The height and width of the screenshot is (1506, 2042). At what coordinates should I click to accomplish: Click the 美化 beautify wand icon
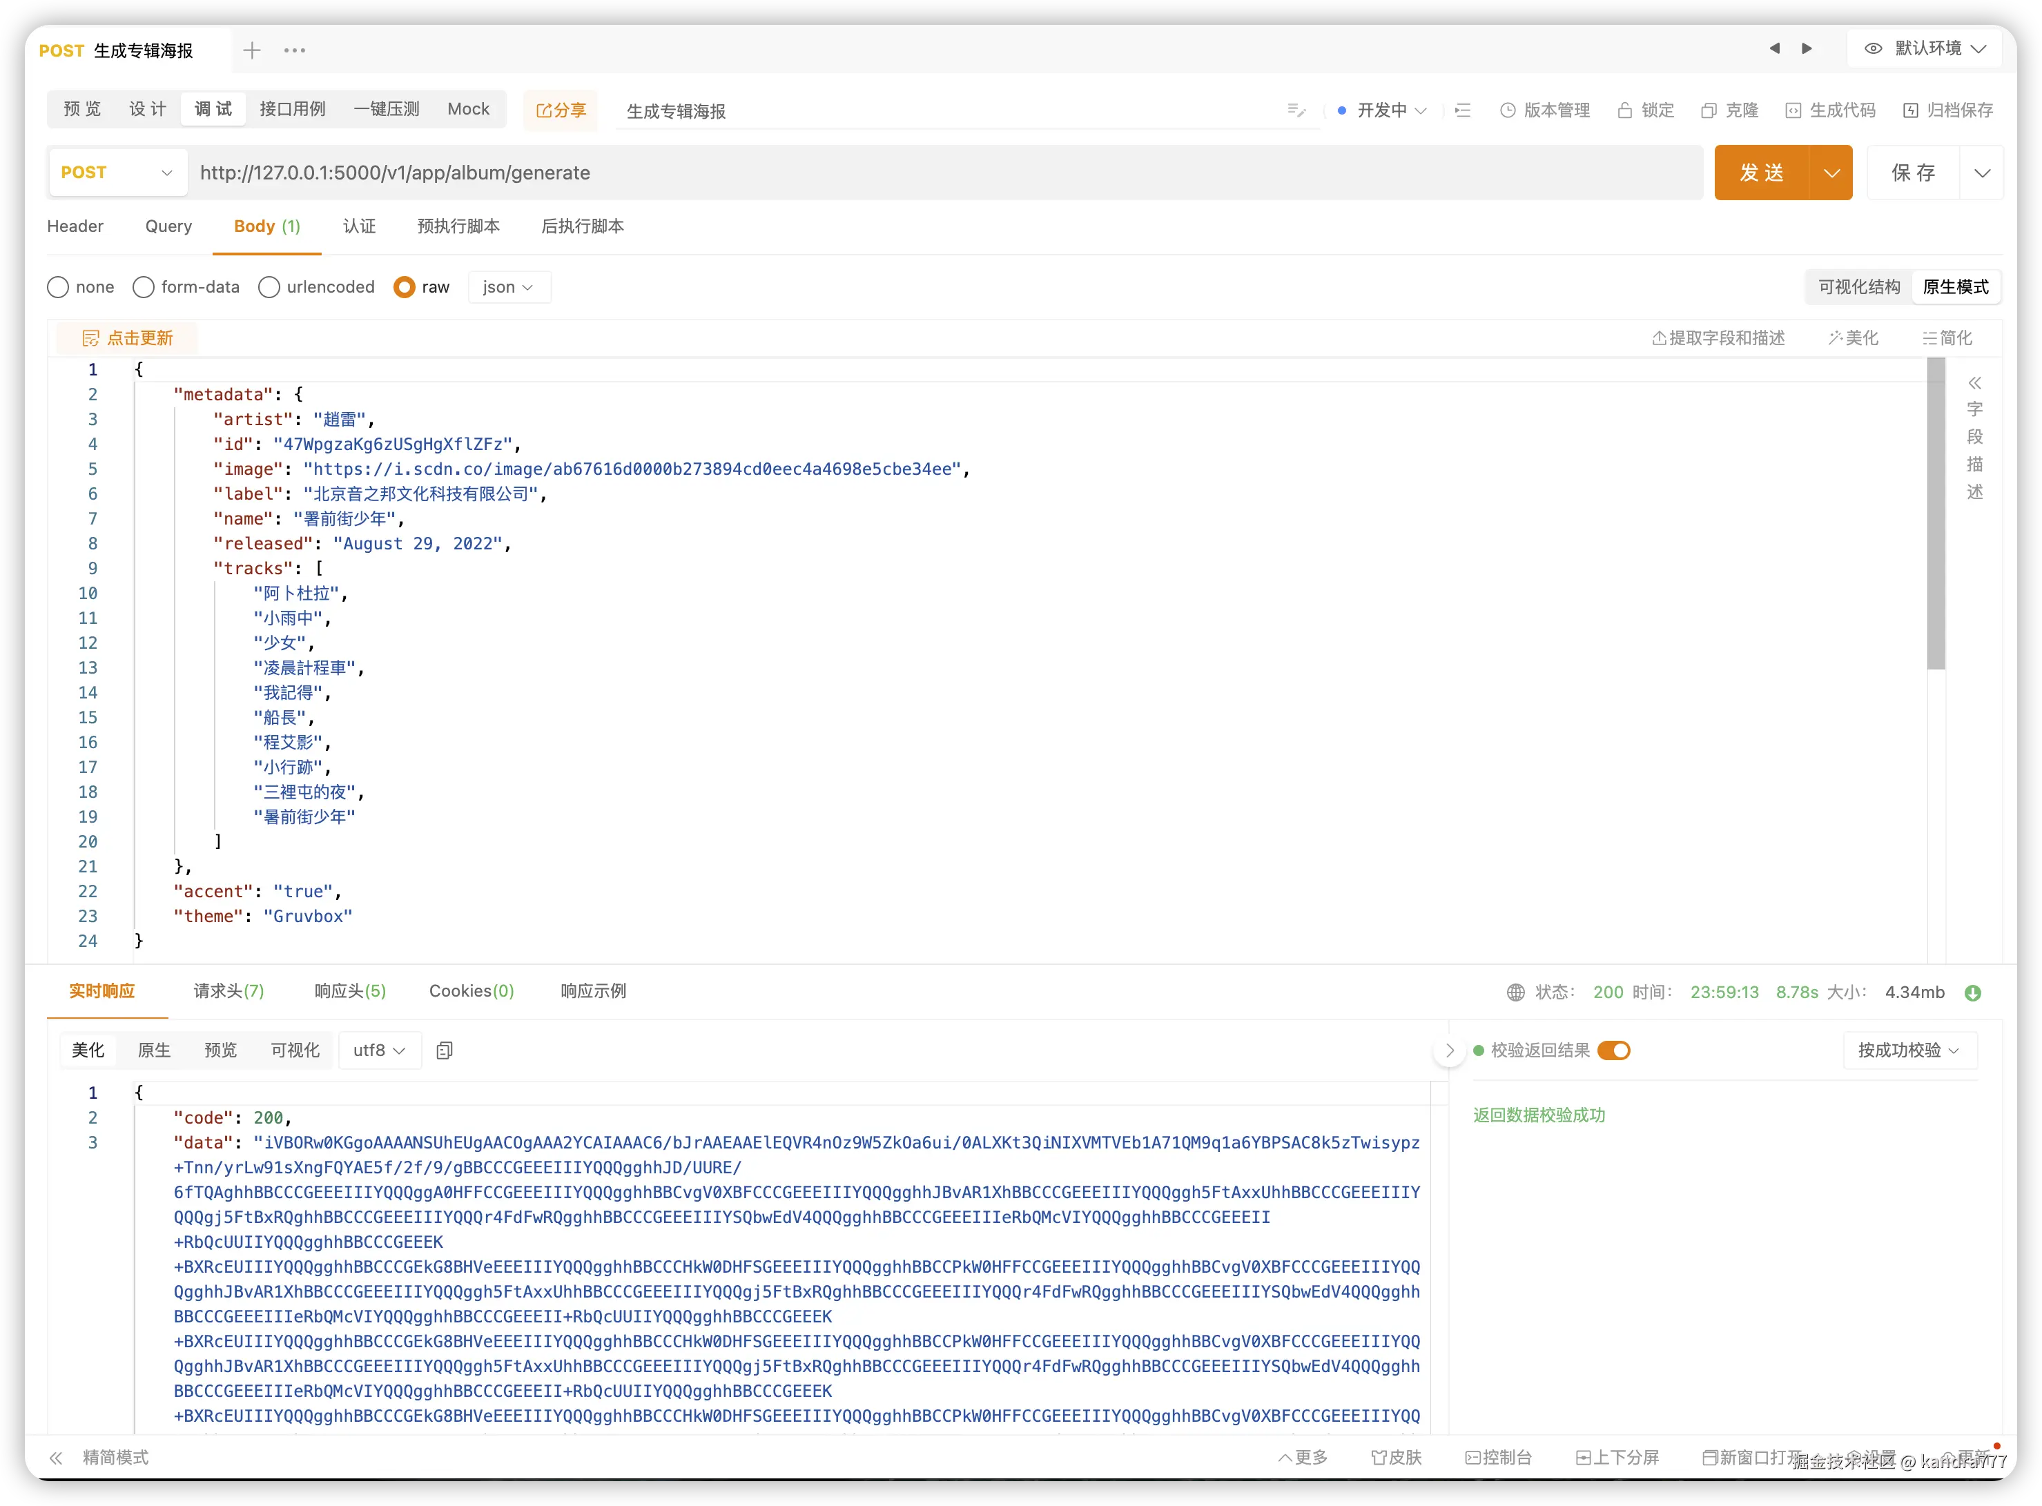(1835, 338)
